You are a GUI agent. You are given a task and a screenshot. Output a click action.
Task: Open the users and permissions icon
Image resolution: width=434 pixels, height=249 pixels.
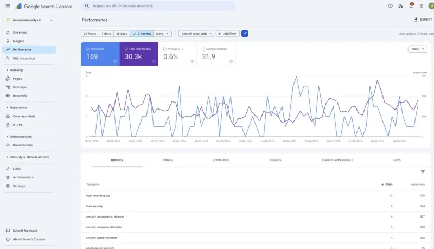[x=400, y=6]
